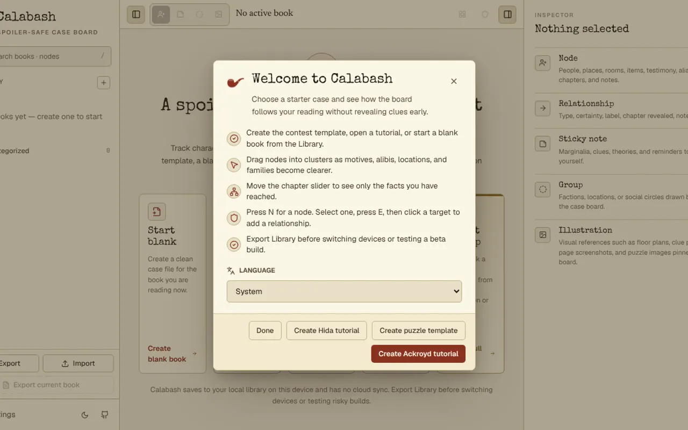This screenshot has height=430, width=688.
Task: Click the 'INSPECTOR' label text
Action: point(554,15)
